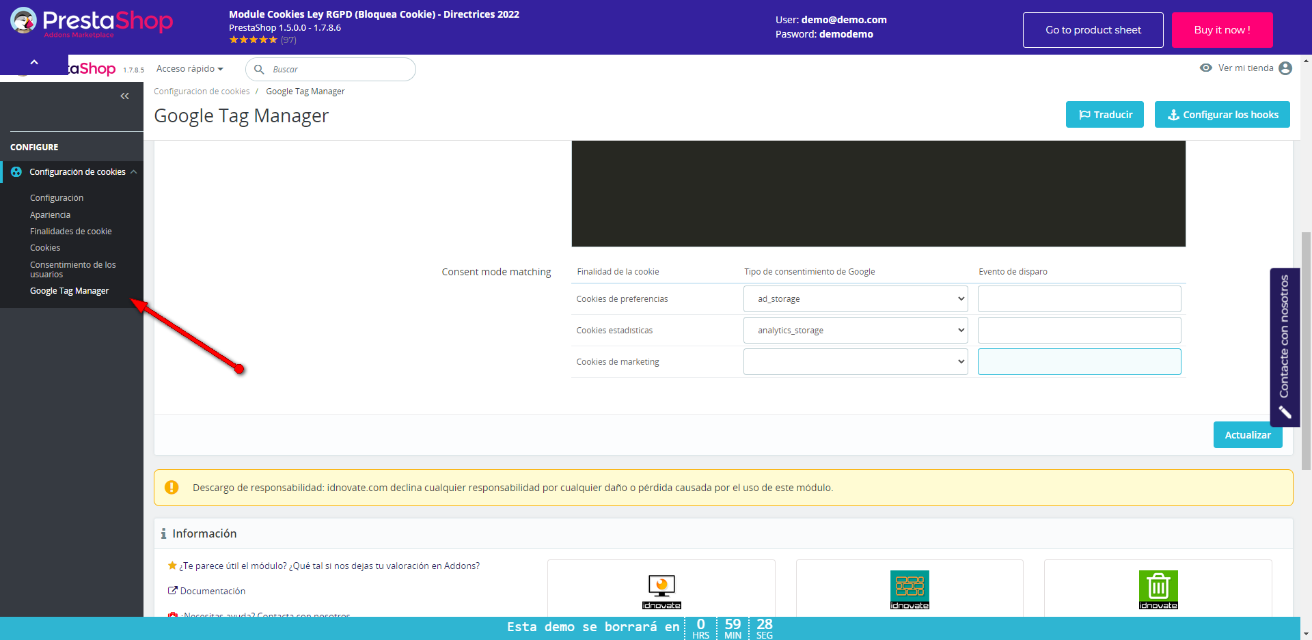Open the Contacte con nosotros side tab
The height and width of the screenshot is (640, 1312).
click(x=1285, y=347)
